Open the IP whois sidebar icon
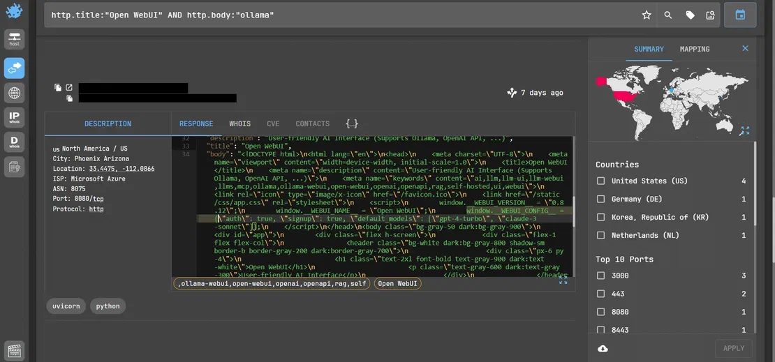The image size is (775, 362). point(14,117)
